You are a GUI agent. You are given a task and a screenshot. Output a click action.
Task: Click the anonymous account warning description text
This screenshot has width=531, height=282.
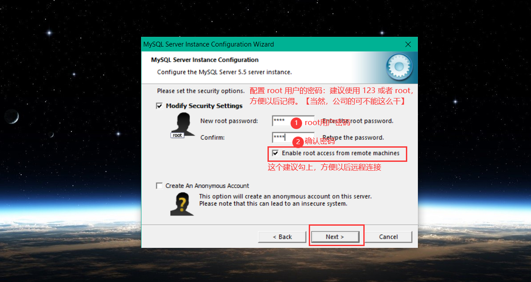285,200
